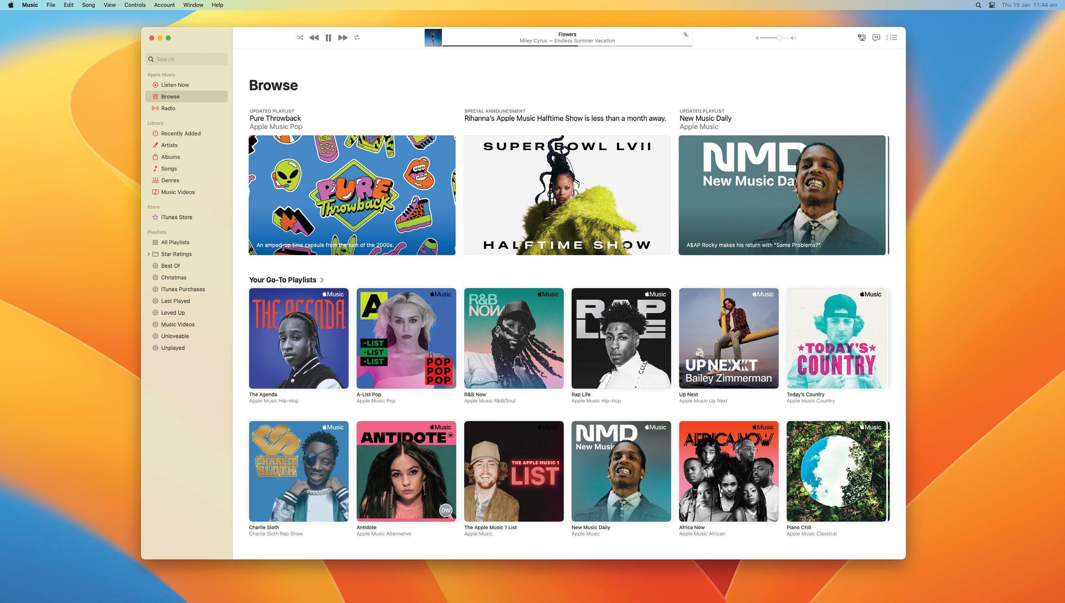Open the New Music Daily featured banner
Screen dimensions: 1065x603
pos(782,195)
